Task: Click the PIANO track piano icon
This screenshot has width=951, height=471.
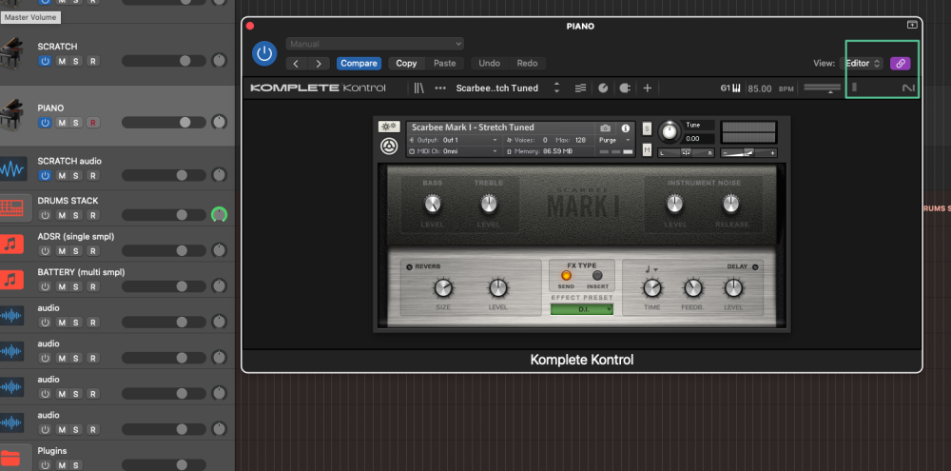Action: coord(11,114)
